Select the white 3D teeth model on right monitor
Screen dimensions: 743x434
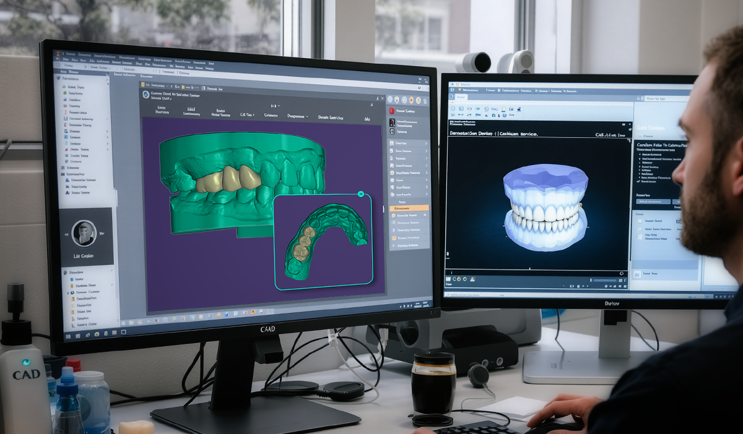click(x=545, y=208)
